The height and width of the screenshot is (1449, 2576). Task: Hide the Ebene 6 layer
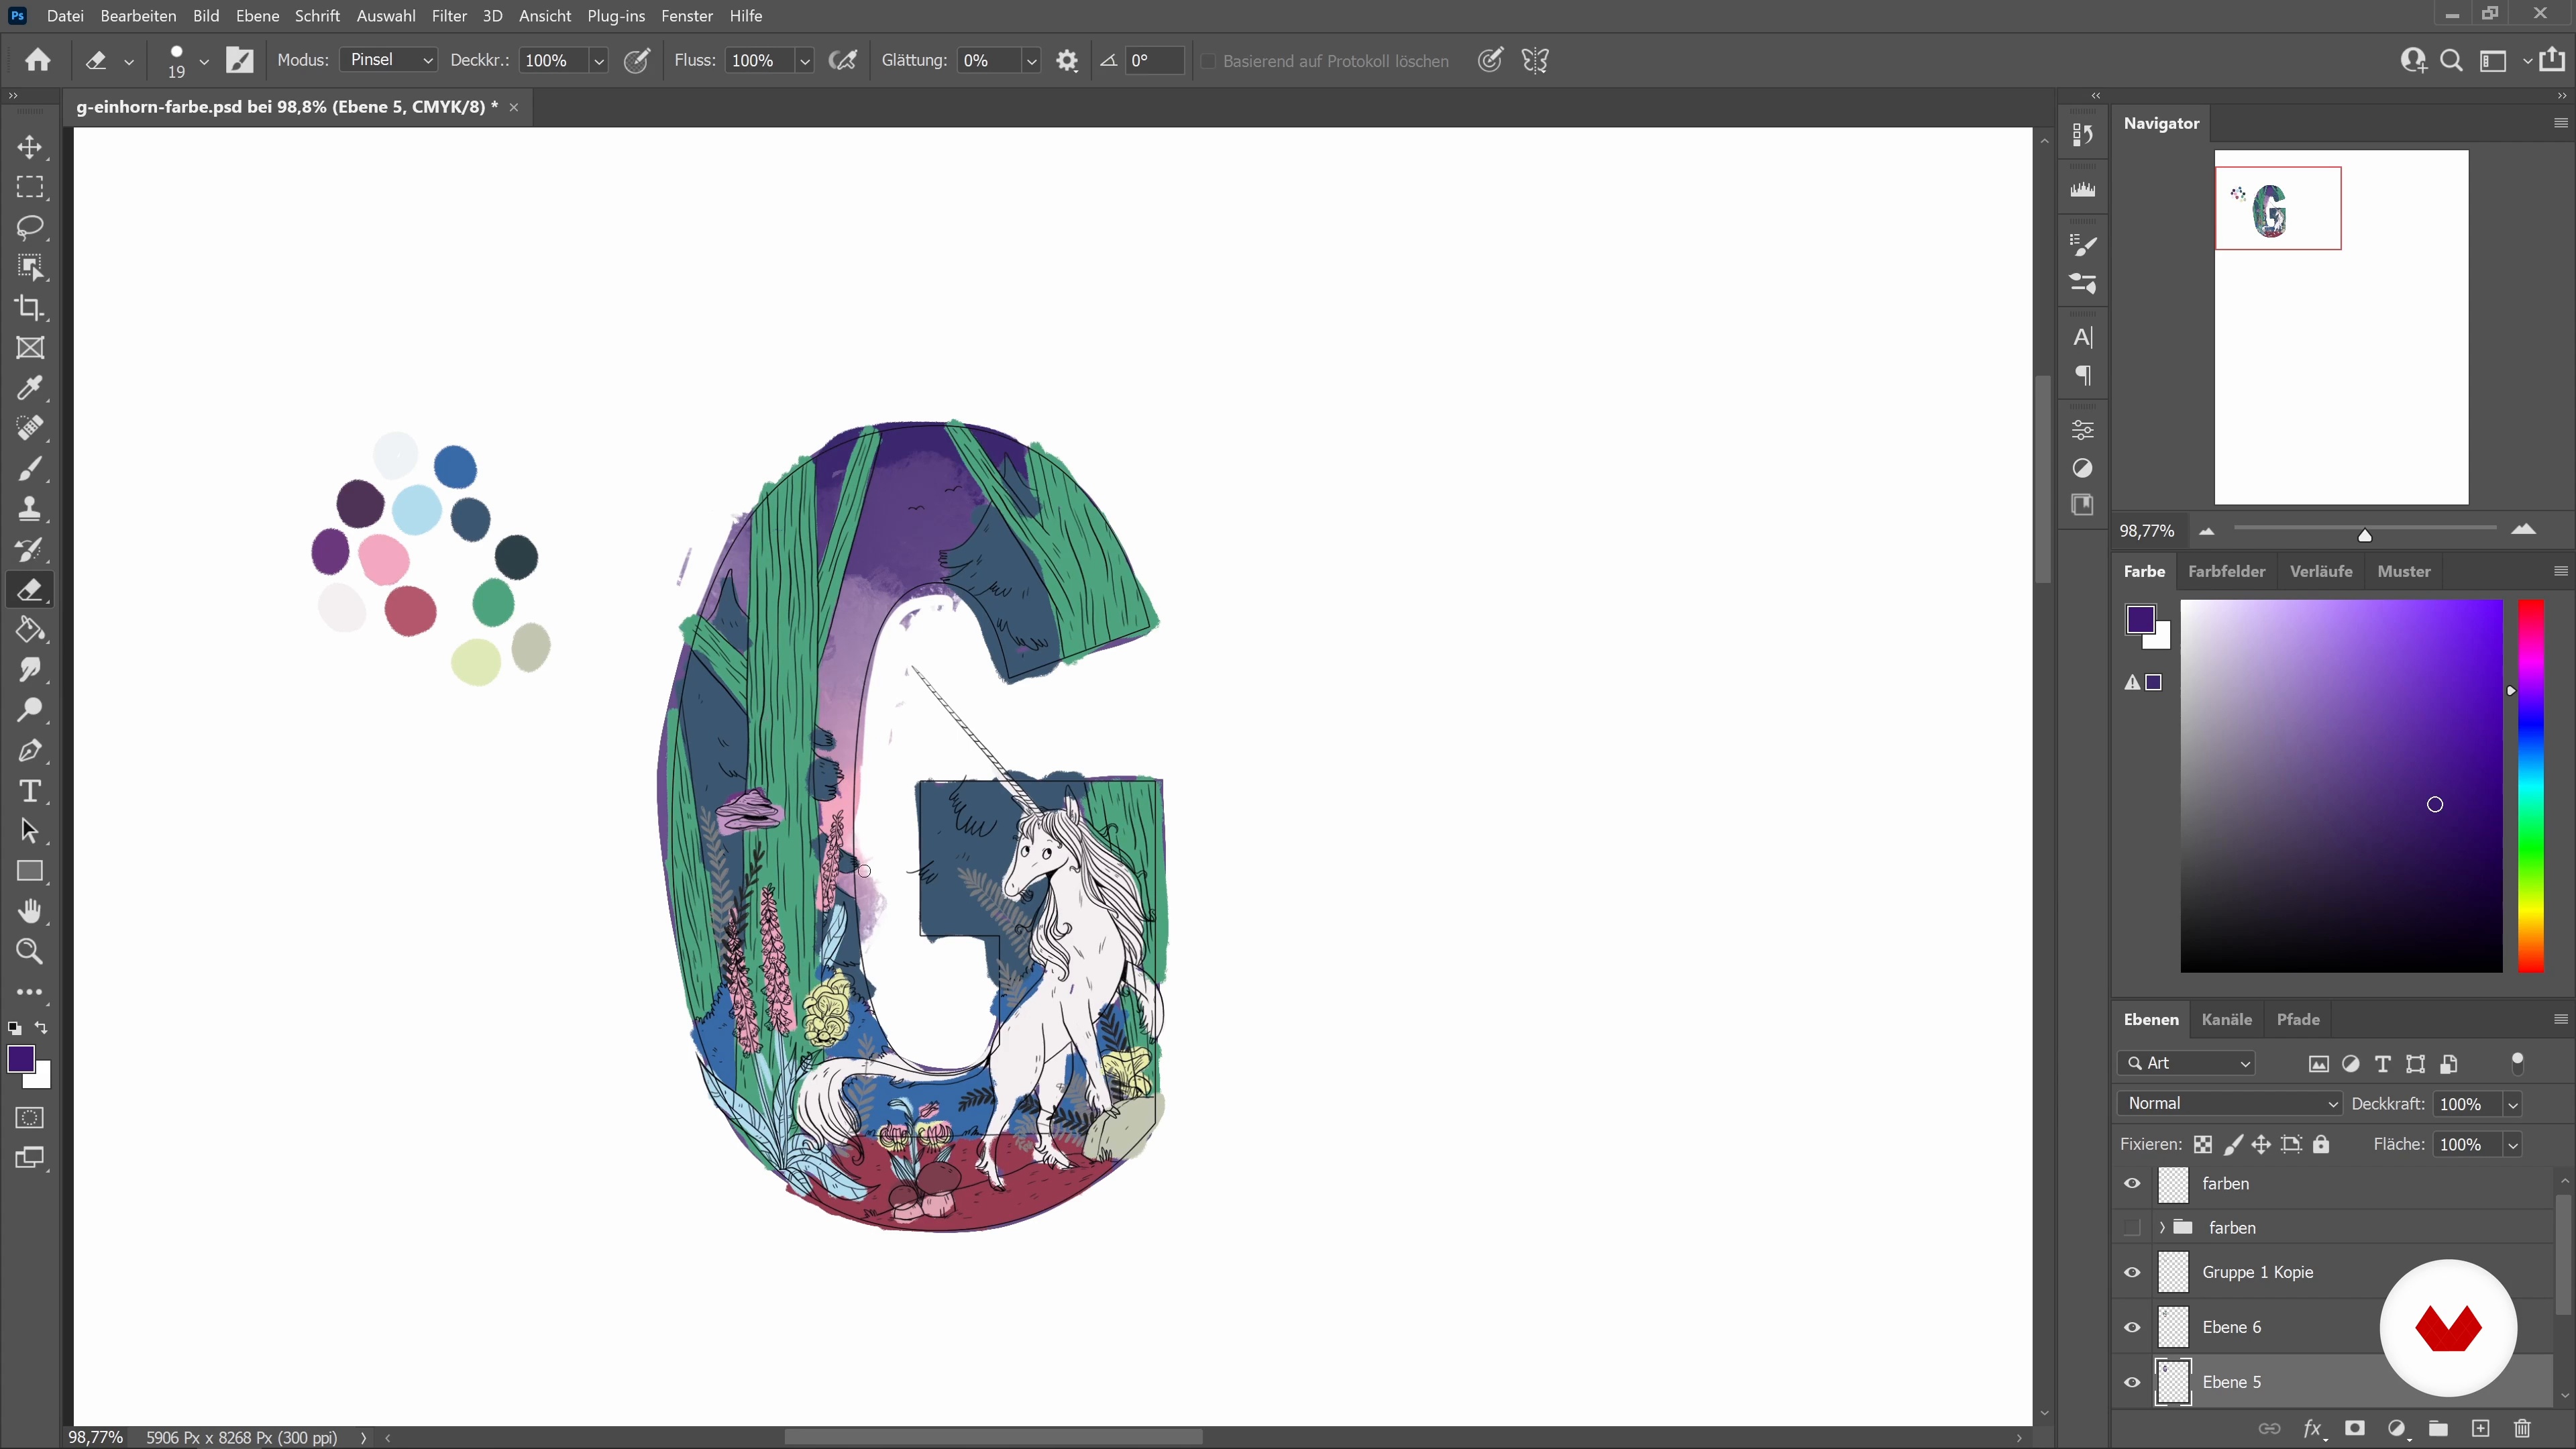tap(2132, 1327)
